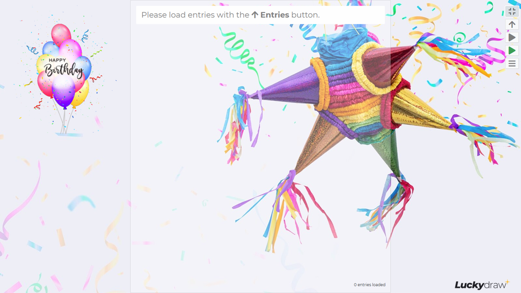521x293 pixels.
Task: Click the orange sparkle on the Luckydraw logo
Action: coord(507,282)
